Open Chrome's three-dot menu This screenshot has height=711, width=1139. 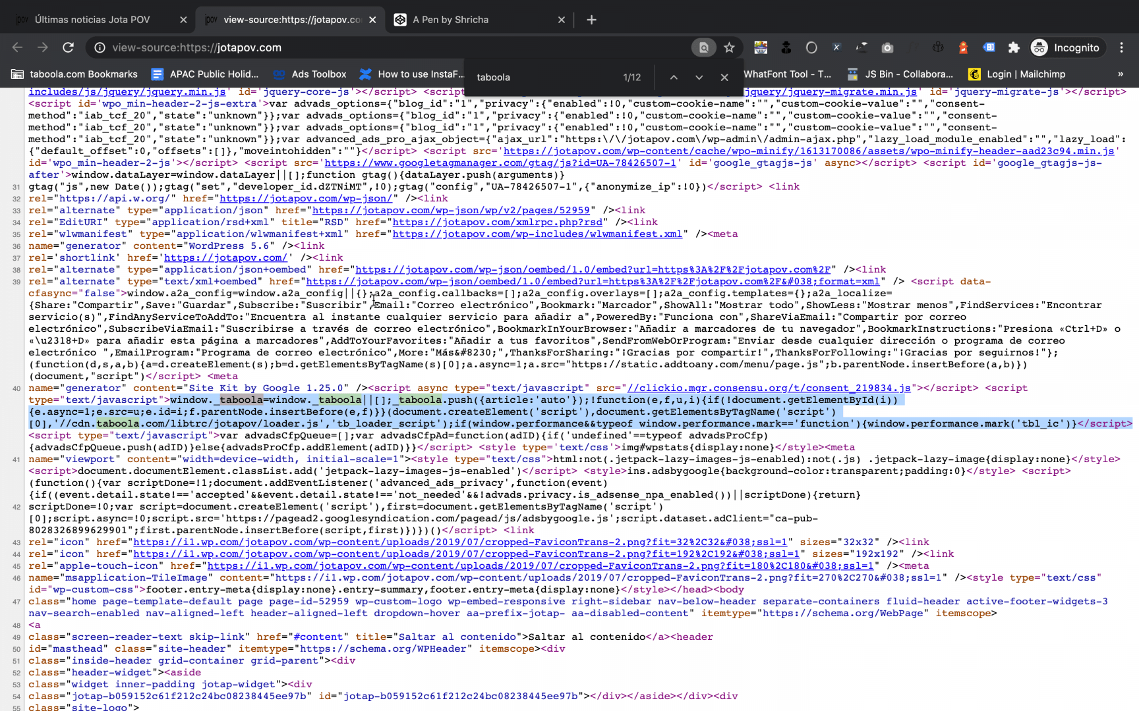(x=1121, y=47)
